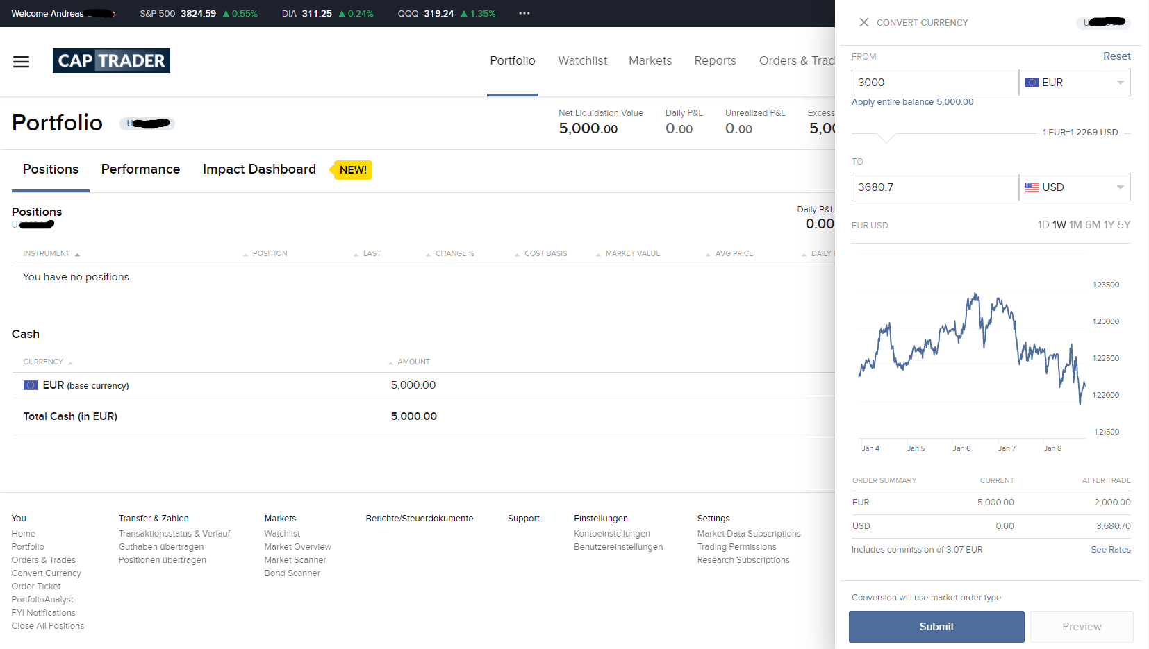Open Trading Permissions footer link
1149x649 pixels.
click(x=737, y=547)
